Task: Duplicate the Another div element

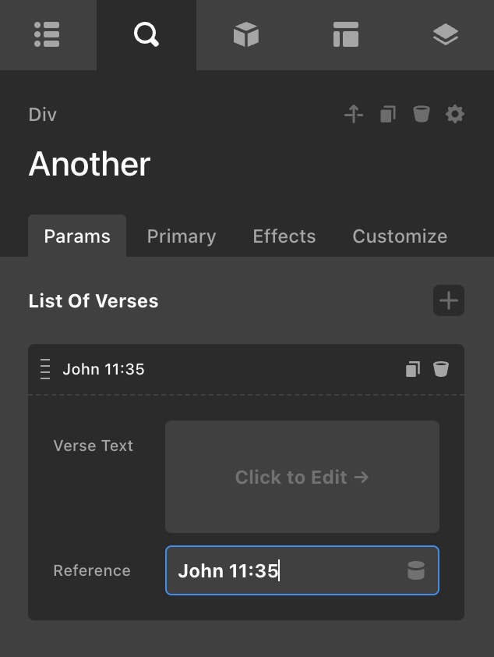Action: (388, 115)
